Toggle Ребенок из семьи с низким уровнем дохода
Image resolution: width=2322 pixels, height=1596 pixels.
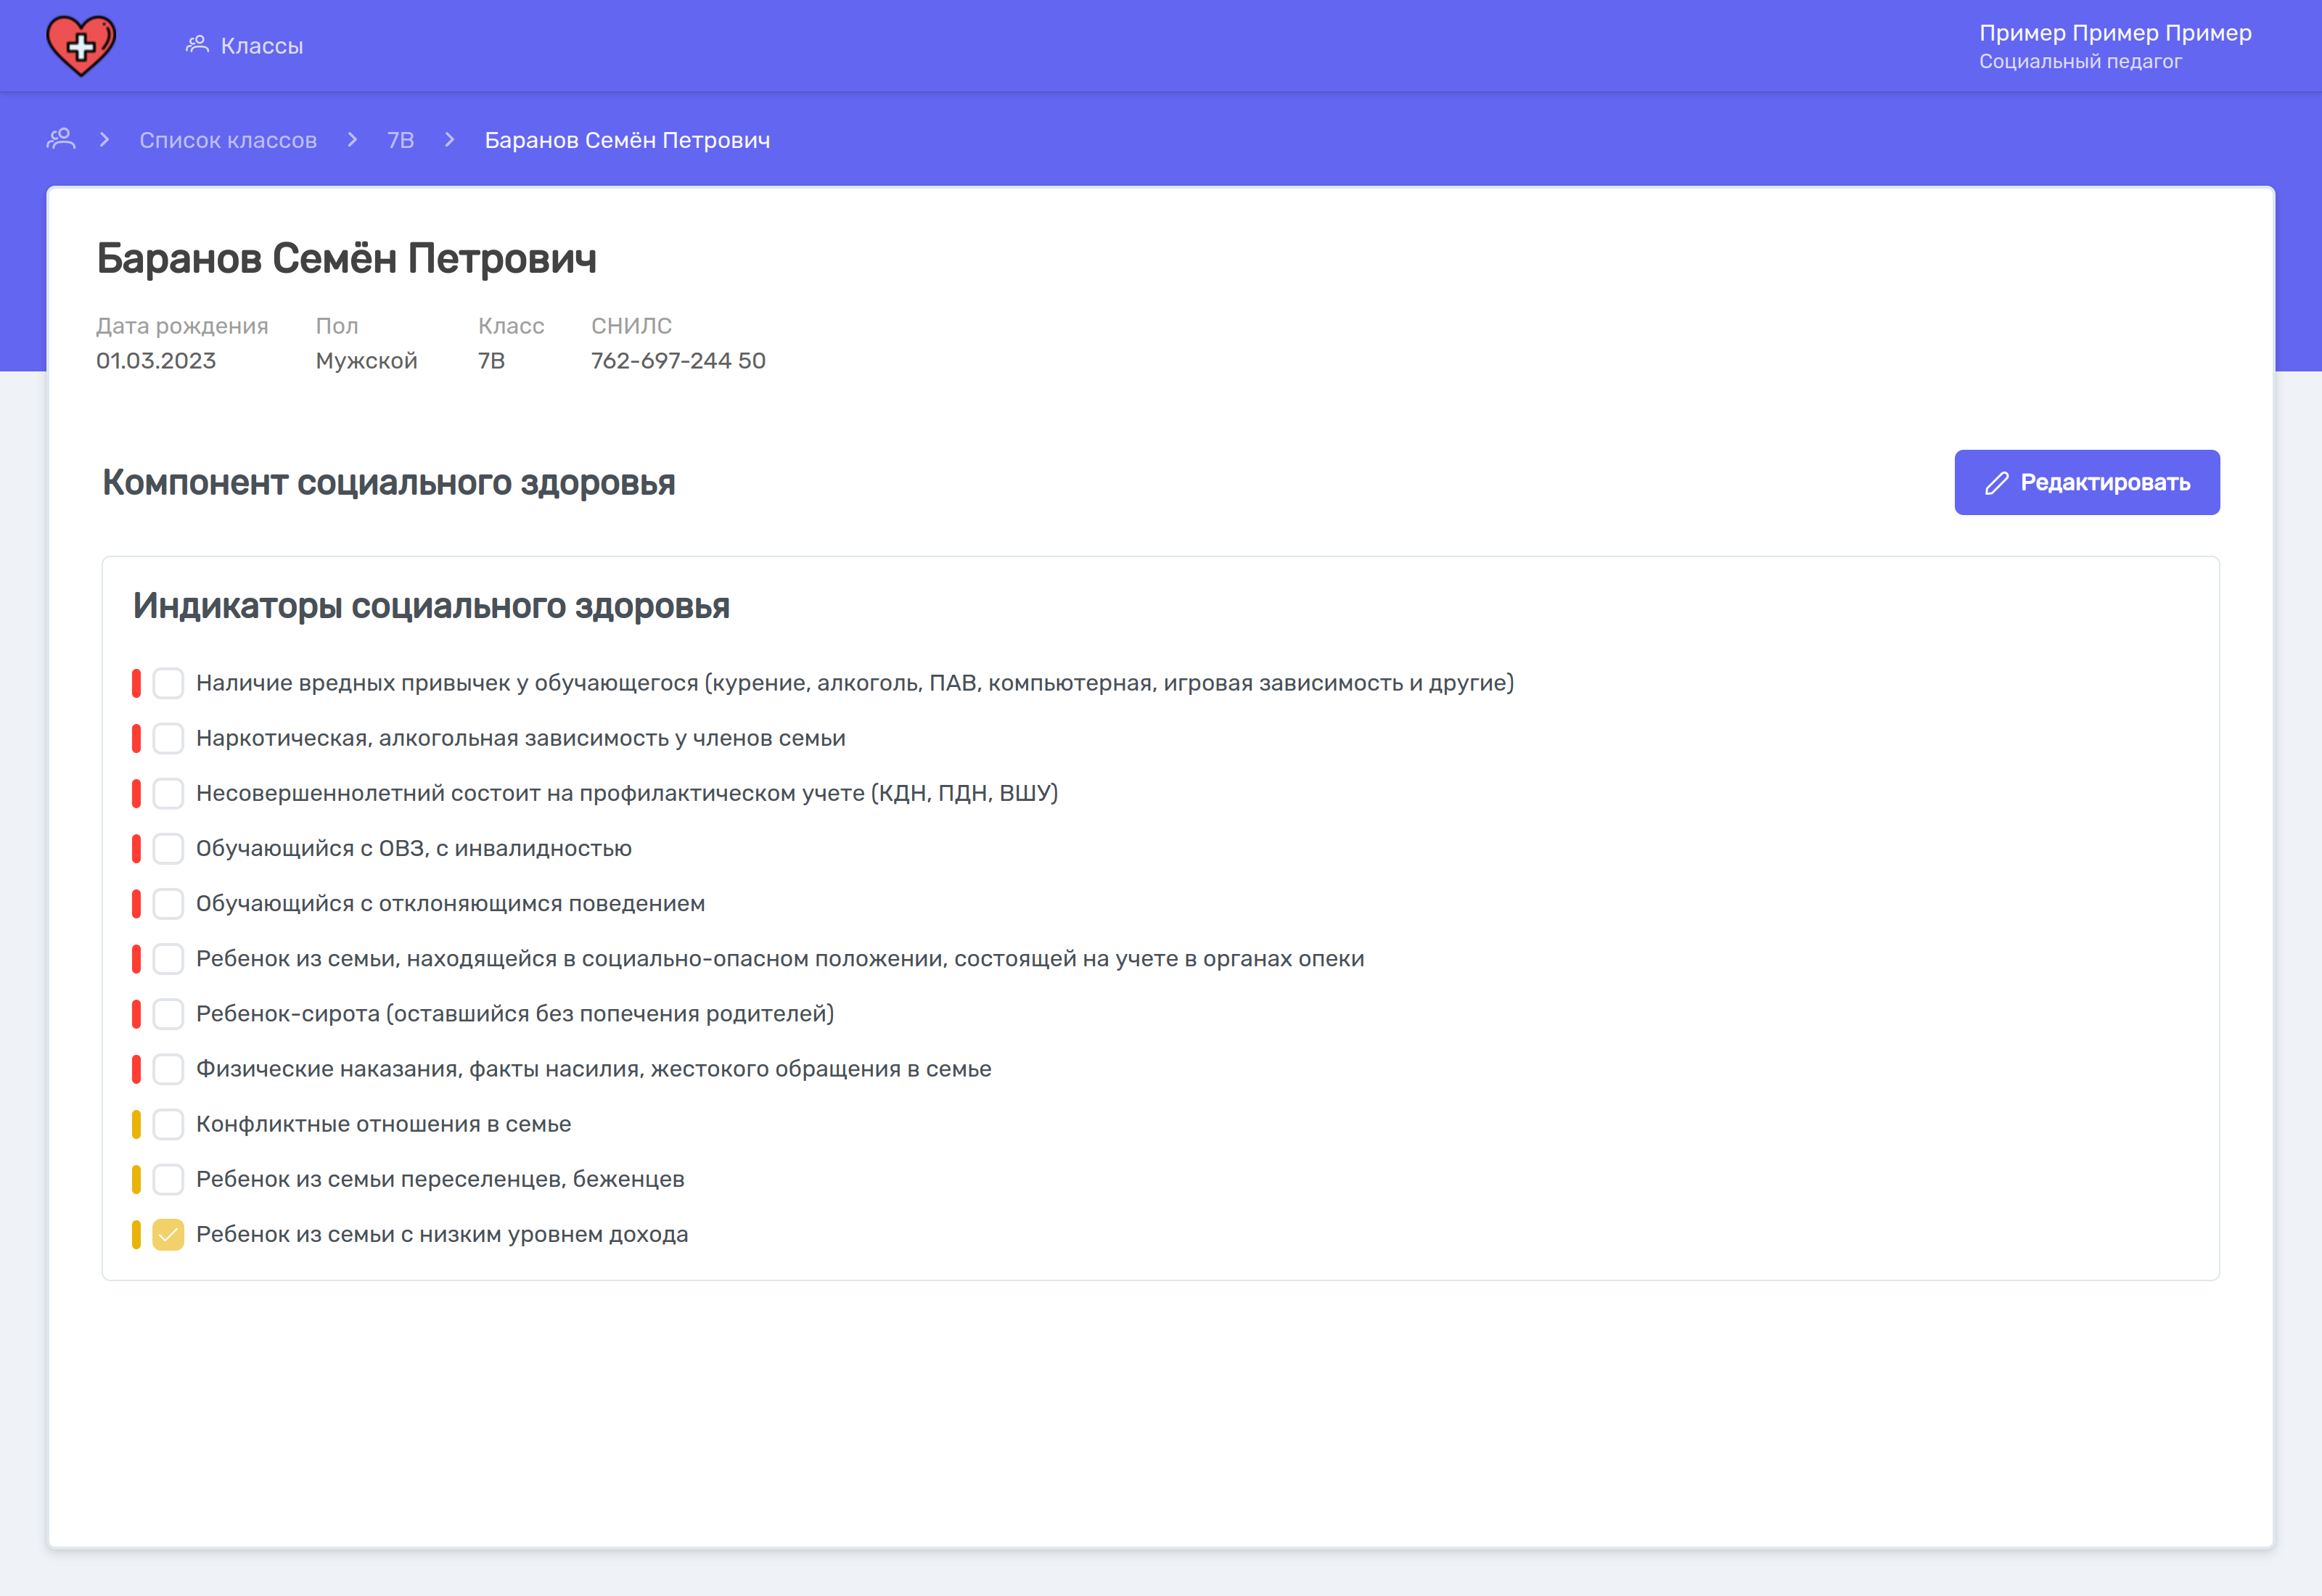coord(168,1235)
